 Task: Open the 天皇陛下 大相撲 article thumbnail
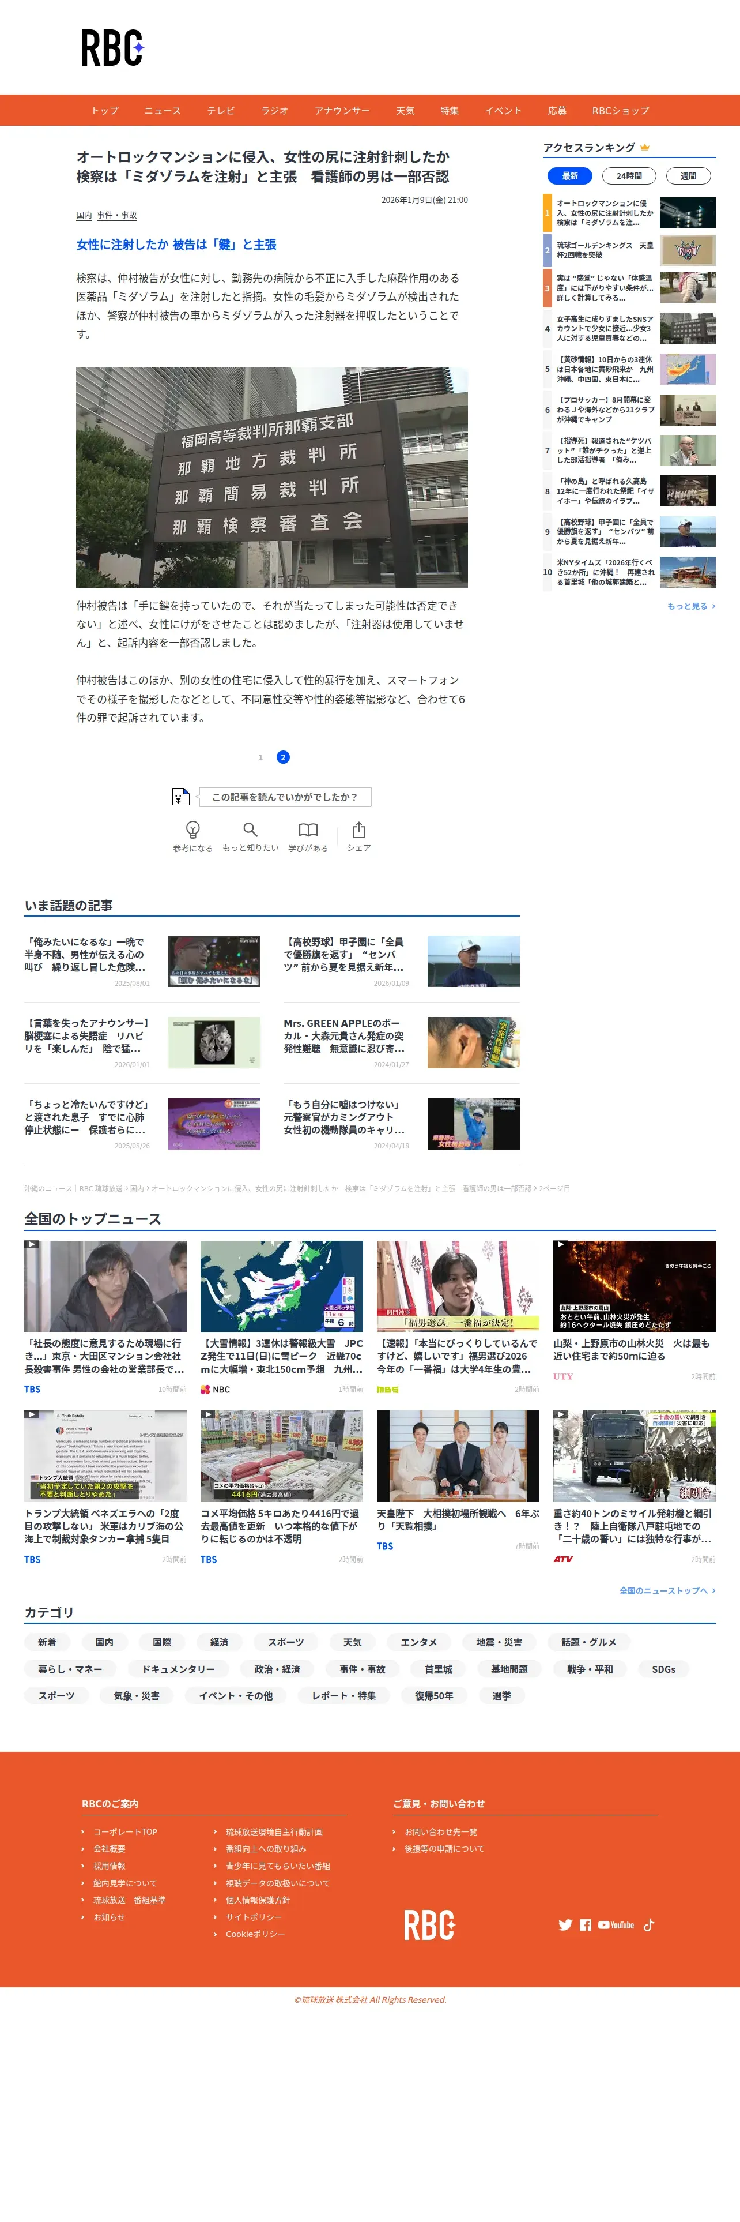pos(458,1456)
